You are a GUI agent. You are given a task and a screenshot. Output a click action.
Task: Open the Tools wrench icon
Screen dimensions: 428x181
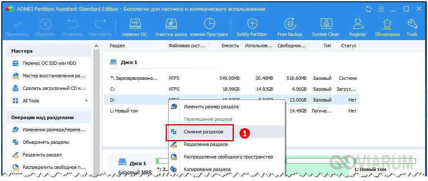click(x=412, y=24)
